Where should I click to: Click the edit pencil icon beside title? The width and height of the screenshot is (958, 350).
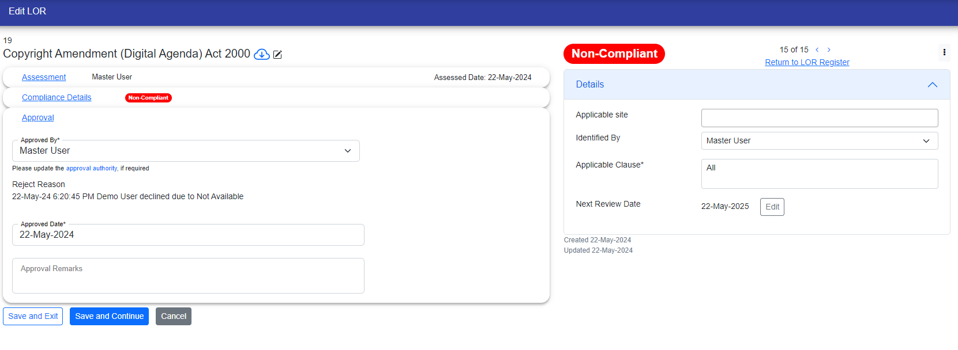[277, 55]
